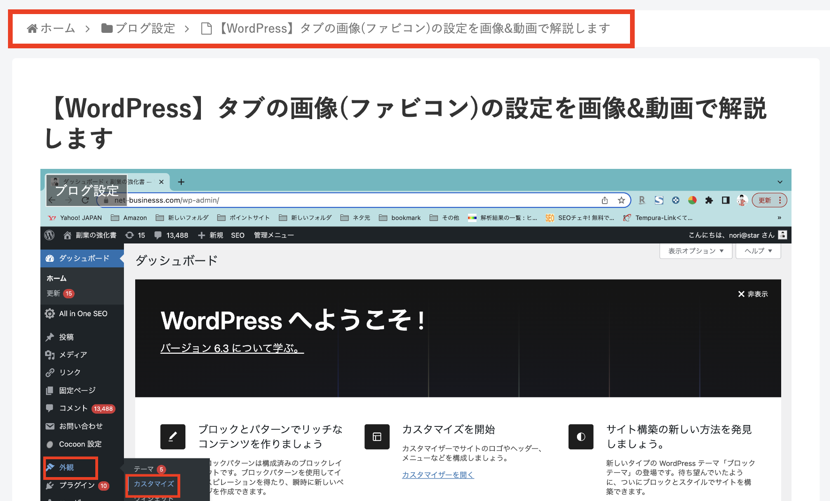Open the その他 bookmark folder

tap(445, 218)
